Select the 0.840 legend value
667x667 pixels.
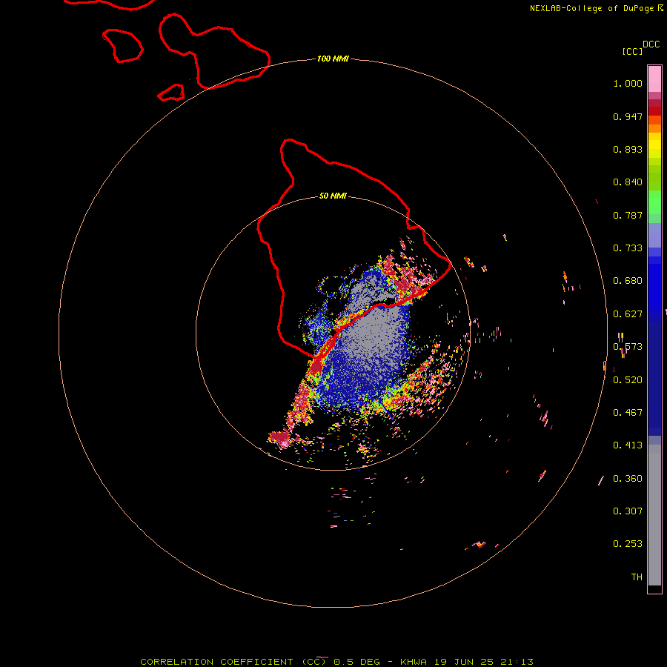(x=628, y=182)
